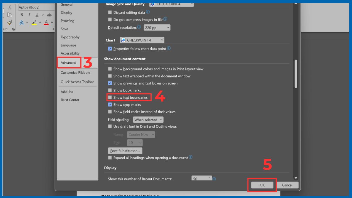
Task: Toggle Strikethrough formatting in the ribbon
Action: (x=49, y=15)
